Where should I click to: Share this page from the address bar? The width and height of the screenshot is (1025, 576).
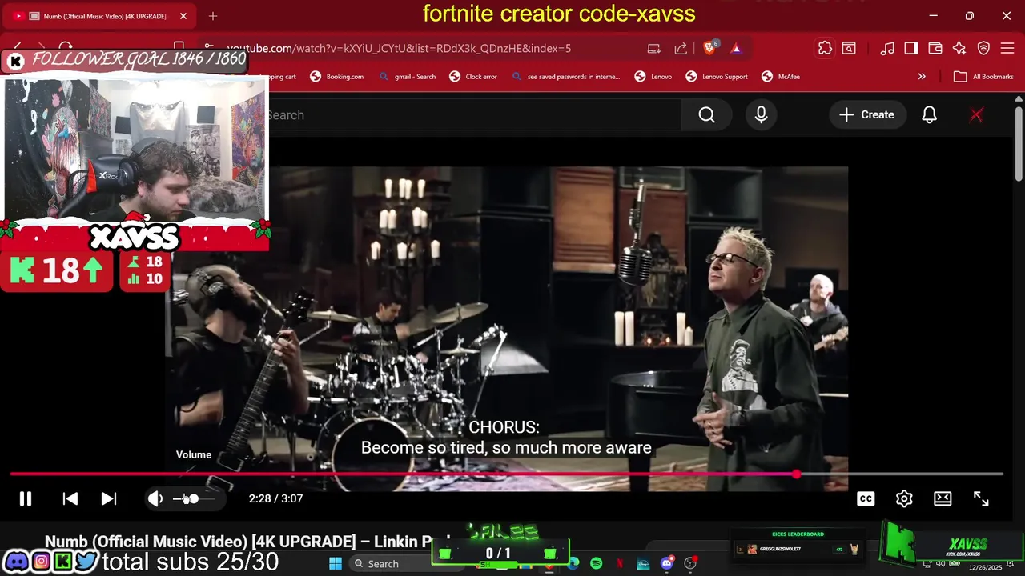point(681,48)
